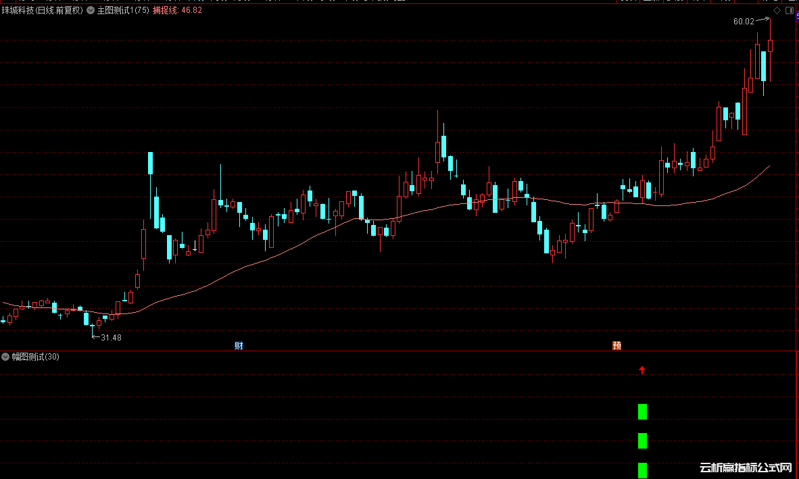Click the 珠城科技(日线.前复权) stock title
This screenshot has width=799, height=479.
pyautogui.click(x=42, y=11)
